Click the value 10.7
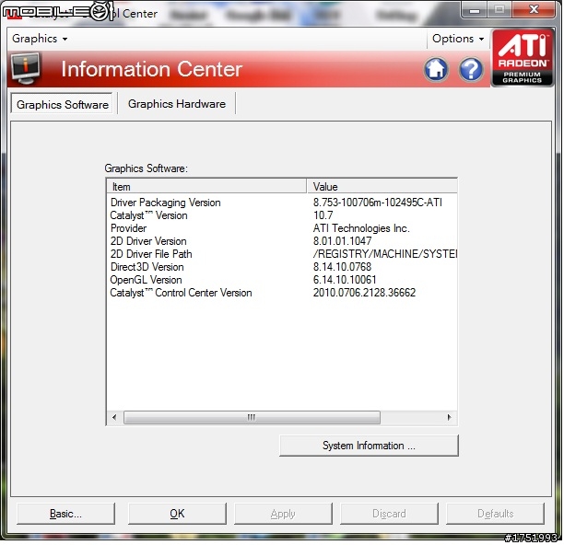This screenshot has height=545, width=564. (323, 215)
